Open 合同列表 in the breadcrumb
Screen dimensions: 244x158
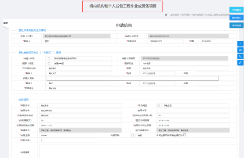[x=186, y=15]
